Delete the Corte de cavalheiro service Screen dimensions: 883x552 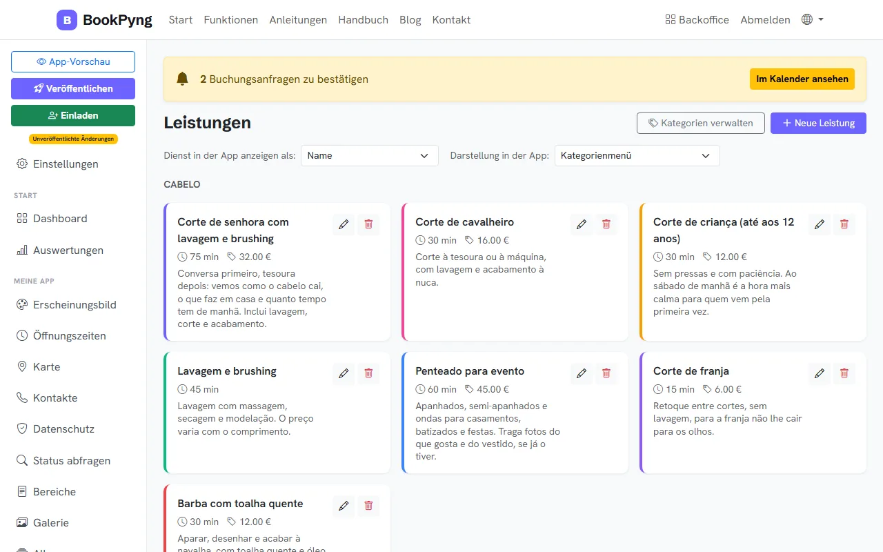(606, 224)
